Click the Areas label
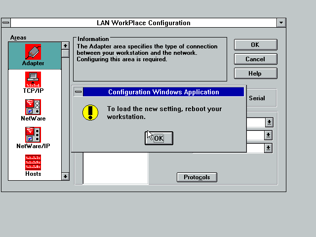The image size is (316, 237). 18,38
